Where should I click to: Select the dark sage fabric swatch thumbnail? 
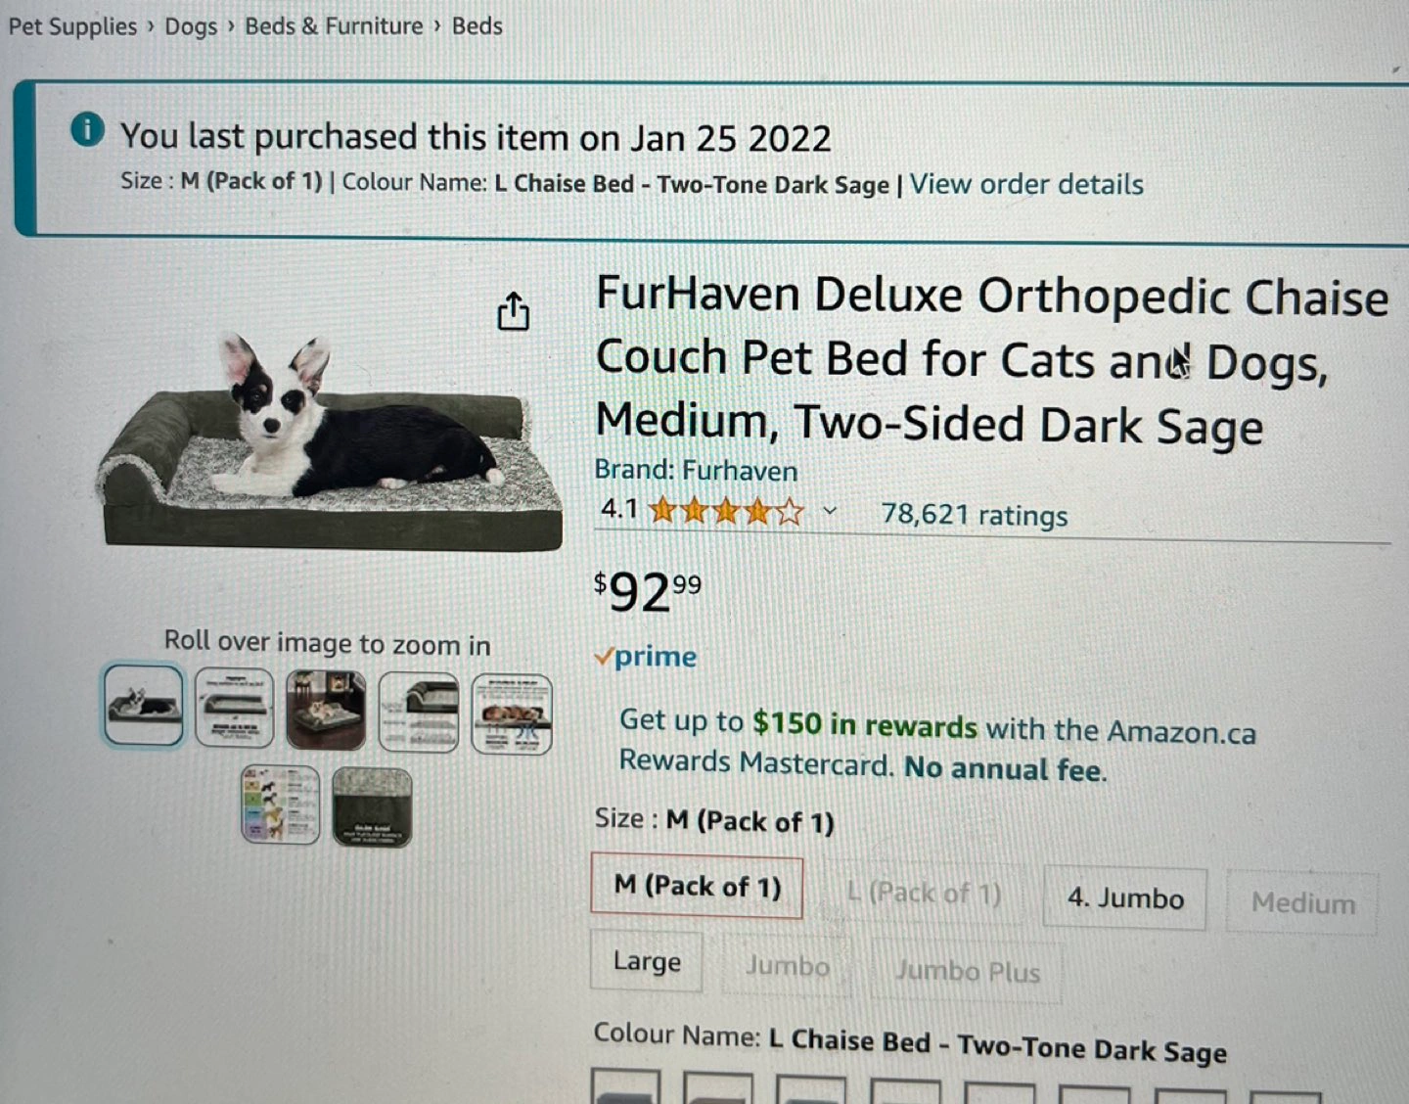click(x=372, y=807)
